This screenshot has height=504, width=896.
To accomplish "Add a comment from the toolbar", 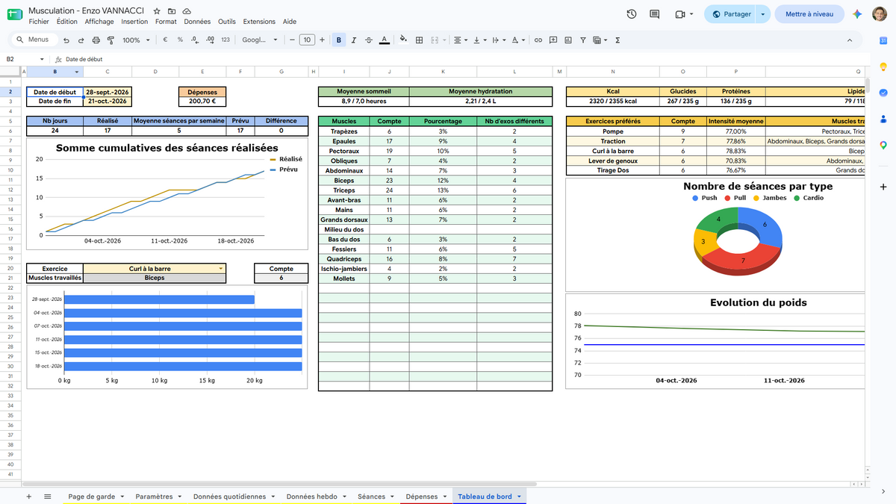I will pyautogui.click(x=553, y=40).
